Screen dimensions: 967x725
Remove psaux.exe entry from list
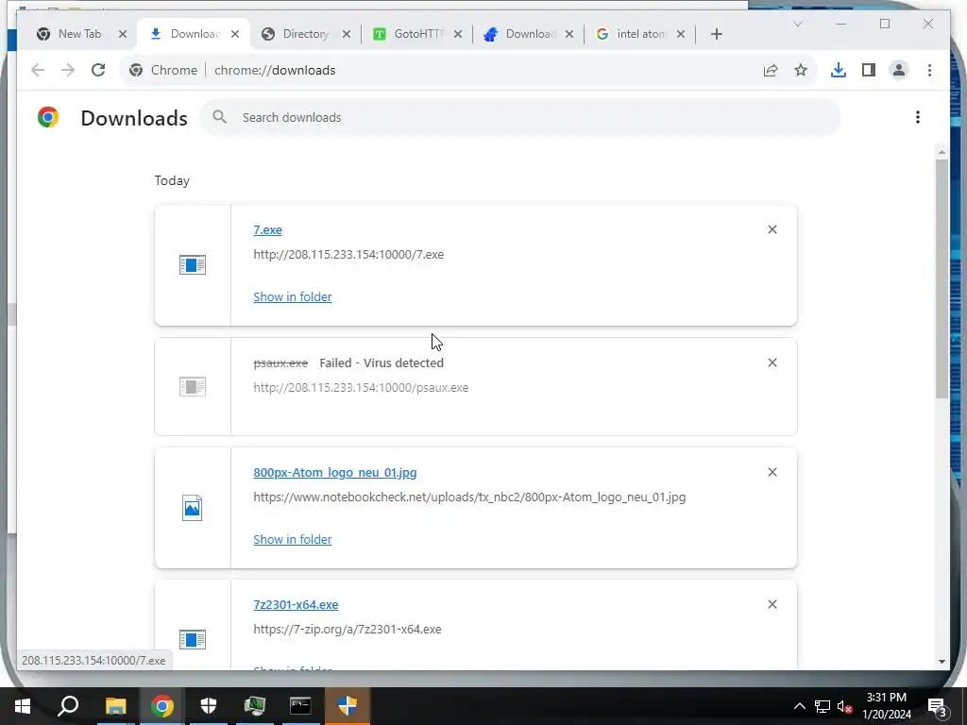[x=772, y=362]
